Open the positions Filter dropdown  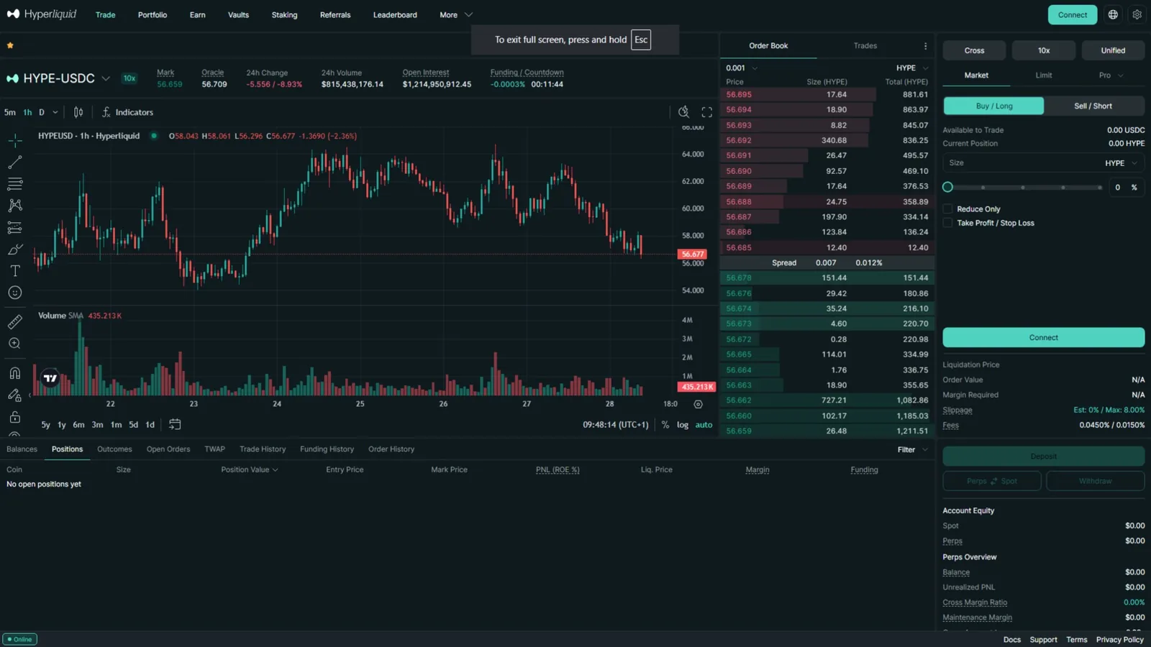(x=912, y=450)
